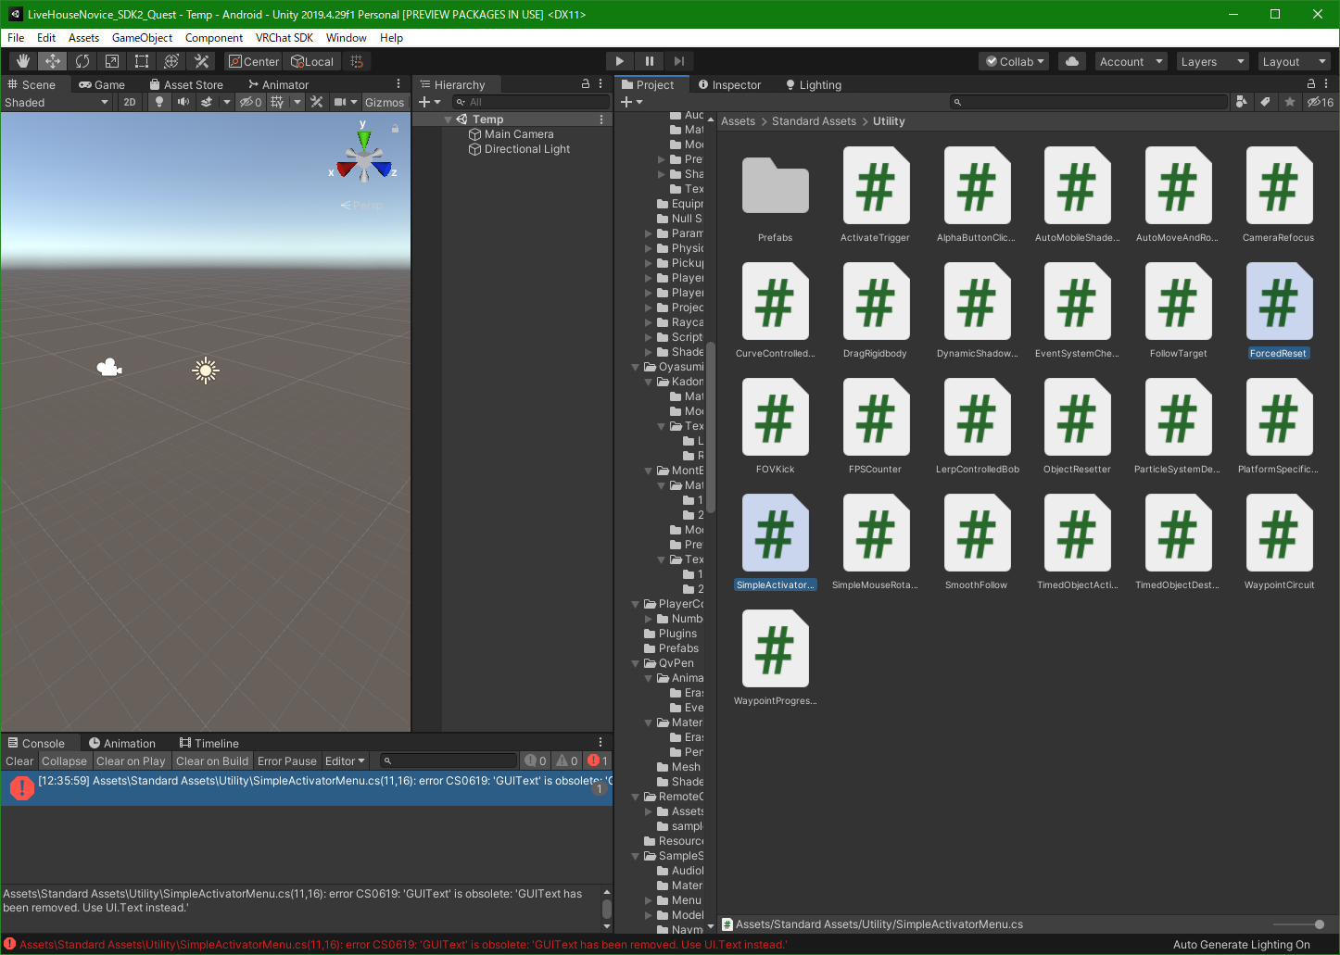This screenshot has width=1340, height=955.
Task: Search by type icon in Project
Action: coord(1242,102)
